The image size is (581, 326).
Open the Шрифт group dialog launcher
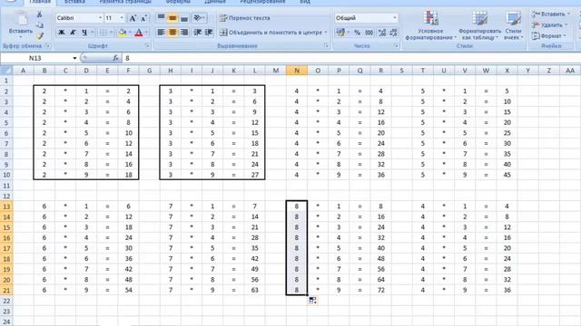pyautogui.click(x=147, y=46)
